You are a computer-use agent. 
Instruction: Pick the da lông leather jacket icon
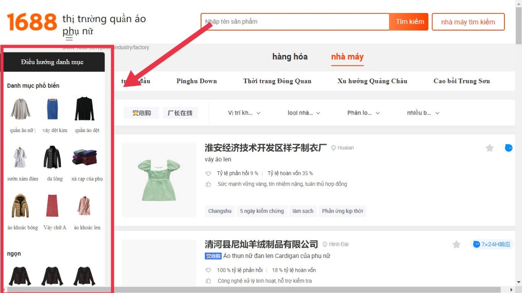[53, 157]
